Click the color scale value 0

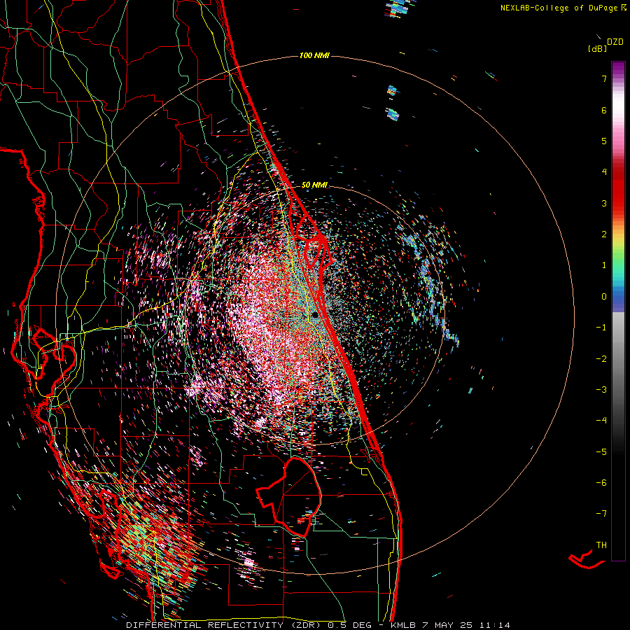coord(604,297)
